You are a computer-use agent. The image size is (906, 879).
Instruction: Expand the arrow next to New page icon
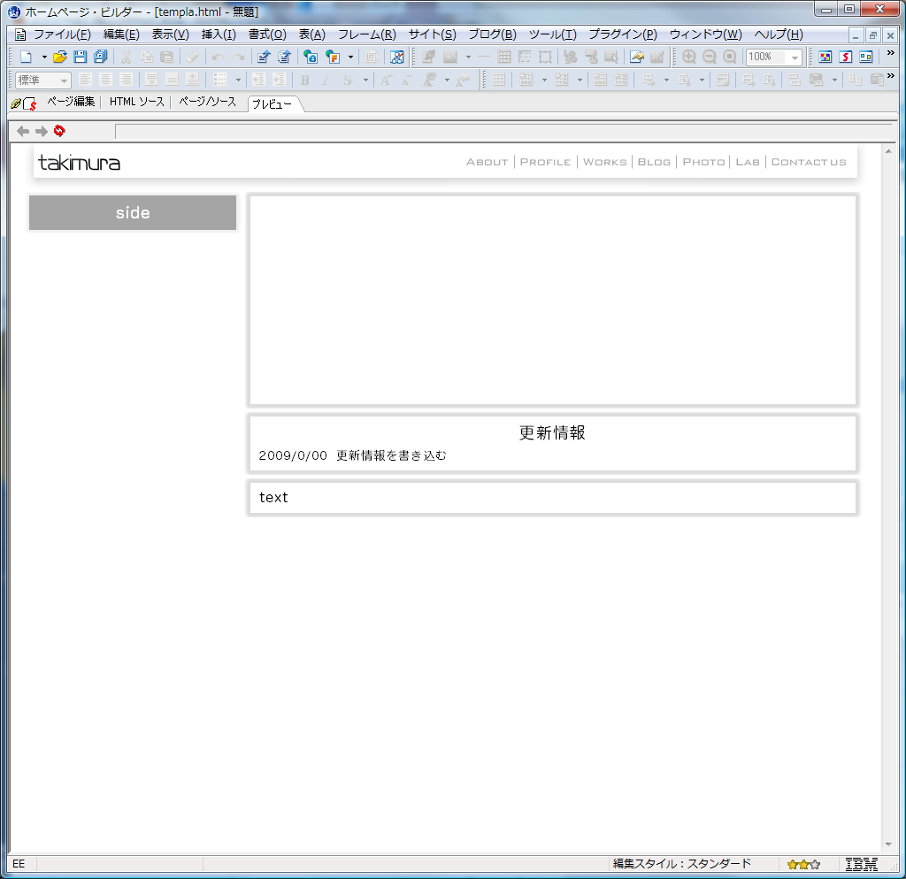(44, 57)
